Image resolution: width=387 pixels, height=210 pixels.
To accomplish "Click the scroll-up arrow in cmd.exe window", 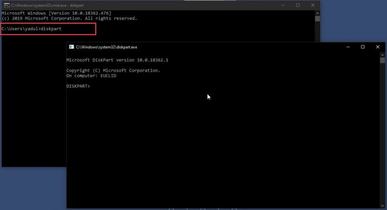I will point(317,13).
